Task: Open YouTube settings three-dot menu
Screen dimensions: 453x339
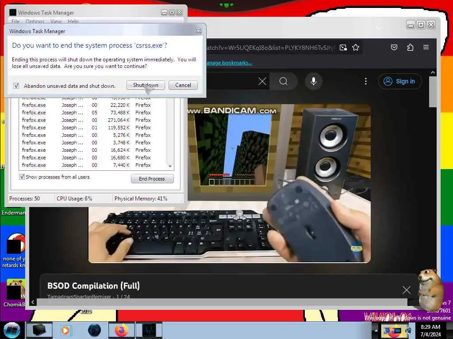Action: 366,81
